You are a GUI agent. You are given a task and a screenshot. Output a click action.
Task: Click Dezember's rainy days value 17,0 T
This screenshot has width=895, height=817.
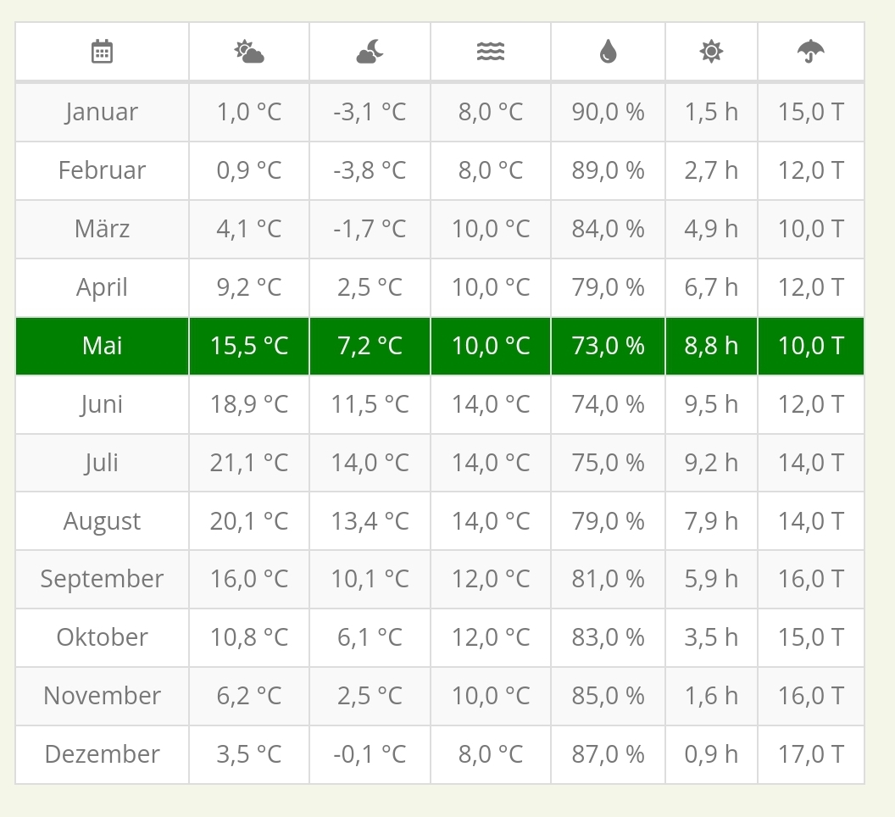(x=811, y=754)
